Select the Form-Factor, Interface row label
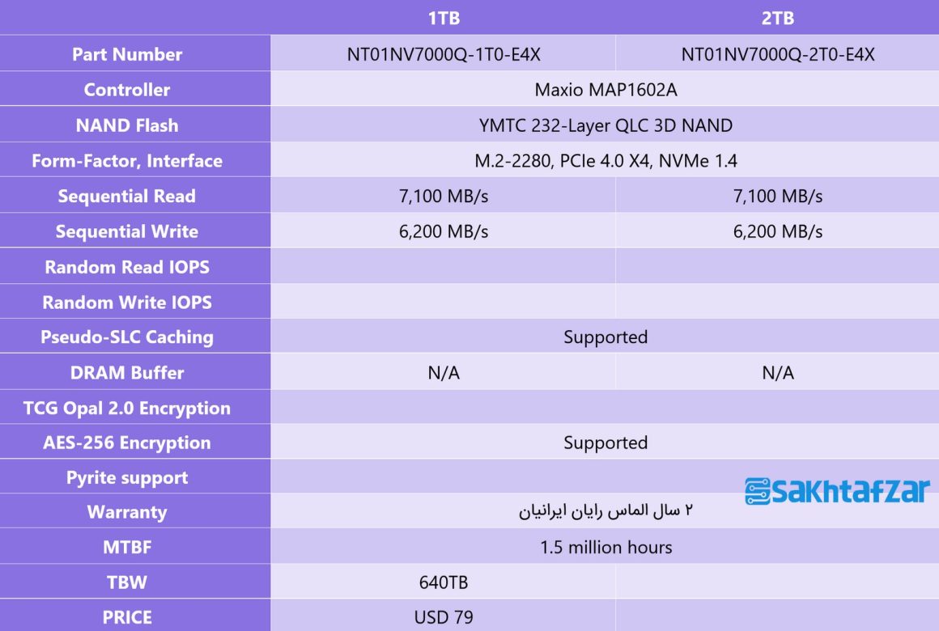This screenshot has width=939, height=631. [127, 161]
